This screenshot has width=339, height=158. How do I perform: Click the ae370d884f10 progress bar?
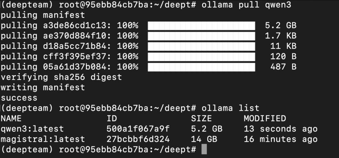[202, 36]
